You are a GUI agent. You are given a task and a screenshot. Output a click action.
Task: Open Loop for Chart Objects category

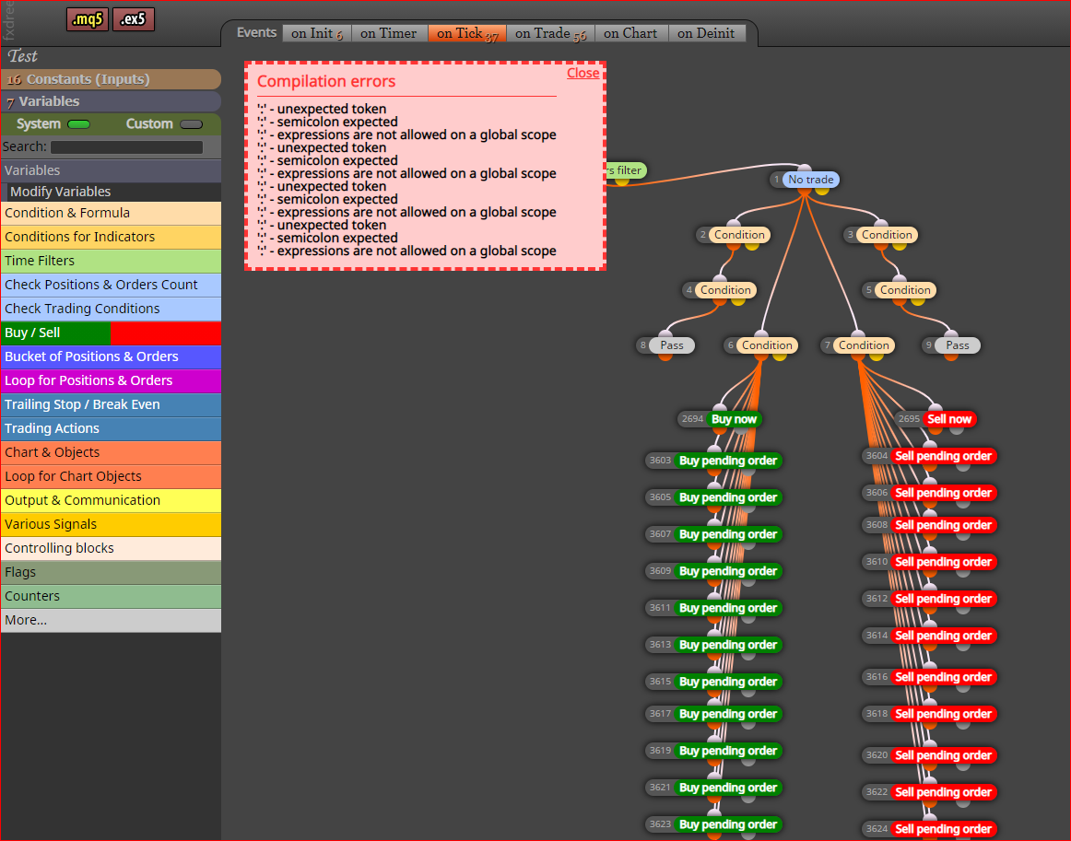click(111, 476)
